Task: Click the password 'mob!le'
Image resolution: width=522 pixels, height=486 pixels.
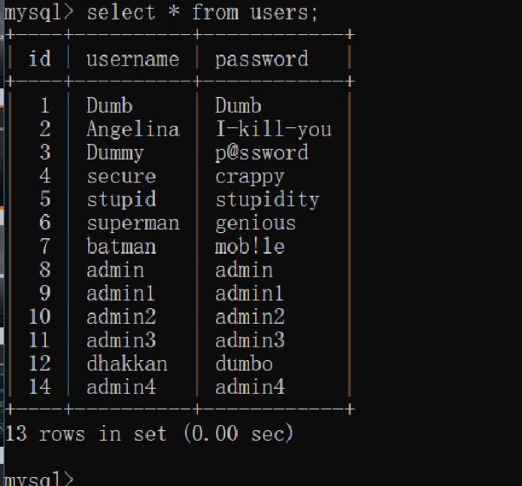Action: [250, 246]
